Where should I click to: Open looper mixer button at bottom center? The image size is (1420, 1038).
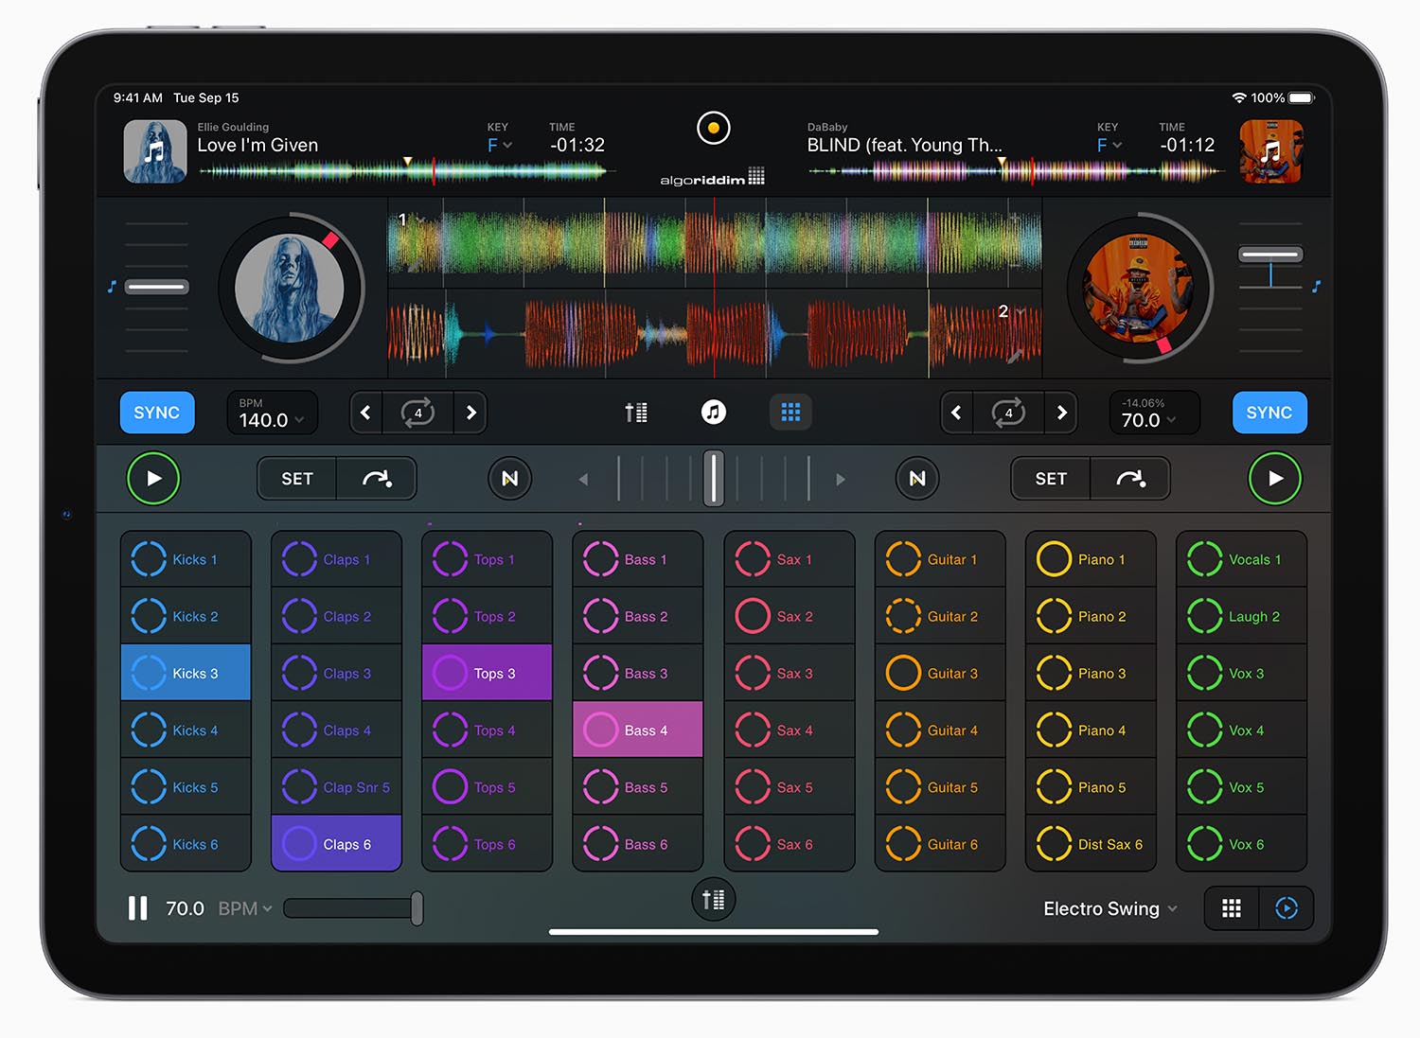(x=714, y=900)
